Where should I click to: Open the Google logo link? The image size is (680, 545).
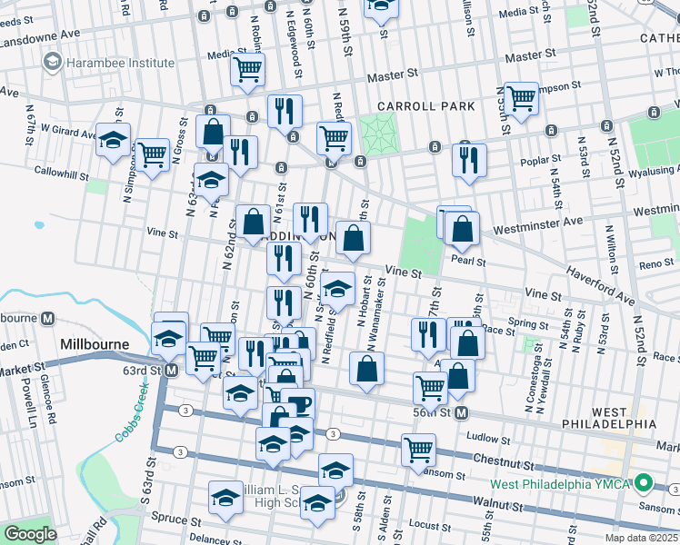tap(30, 534)
